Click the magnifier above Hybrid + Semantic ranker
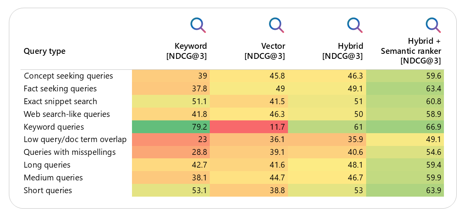This screenshot has width=466, height=216. point(433,25)
